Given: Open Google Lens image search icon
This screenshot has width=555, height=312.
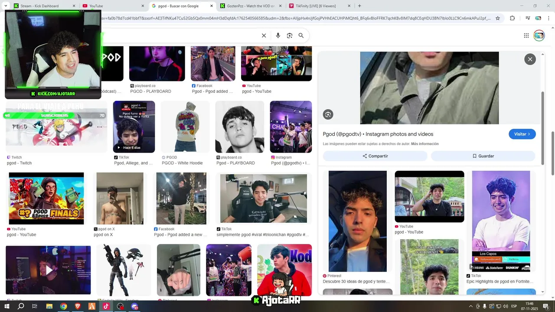Looking at the screenshot, I should [x=290, y=36].
